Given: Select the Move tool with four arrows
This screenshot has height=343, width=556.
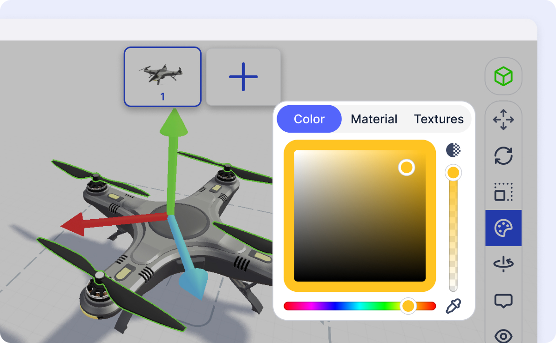Looking at the screenshot, I should [503, 120].
